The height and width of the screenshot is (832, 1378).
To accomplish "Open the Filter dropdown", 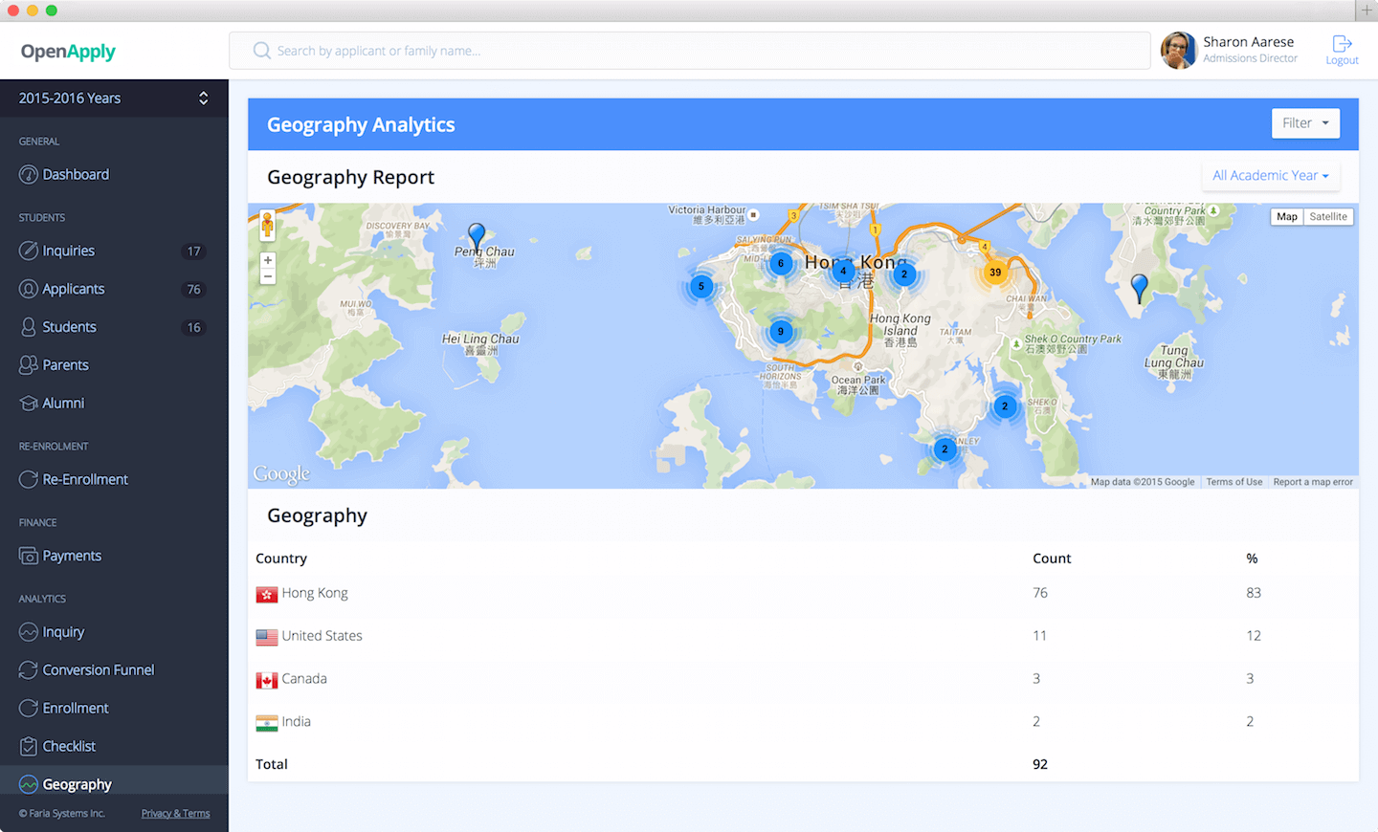I will (x=1305, y=123).
